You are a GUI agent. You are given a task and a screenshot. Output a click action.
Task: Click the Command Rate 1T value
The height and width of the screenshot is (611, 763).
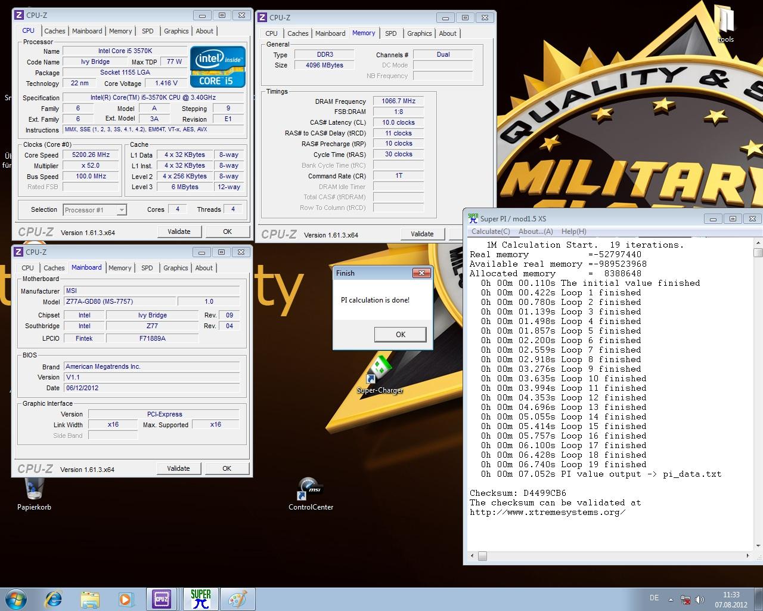[398, 175]
